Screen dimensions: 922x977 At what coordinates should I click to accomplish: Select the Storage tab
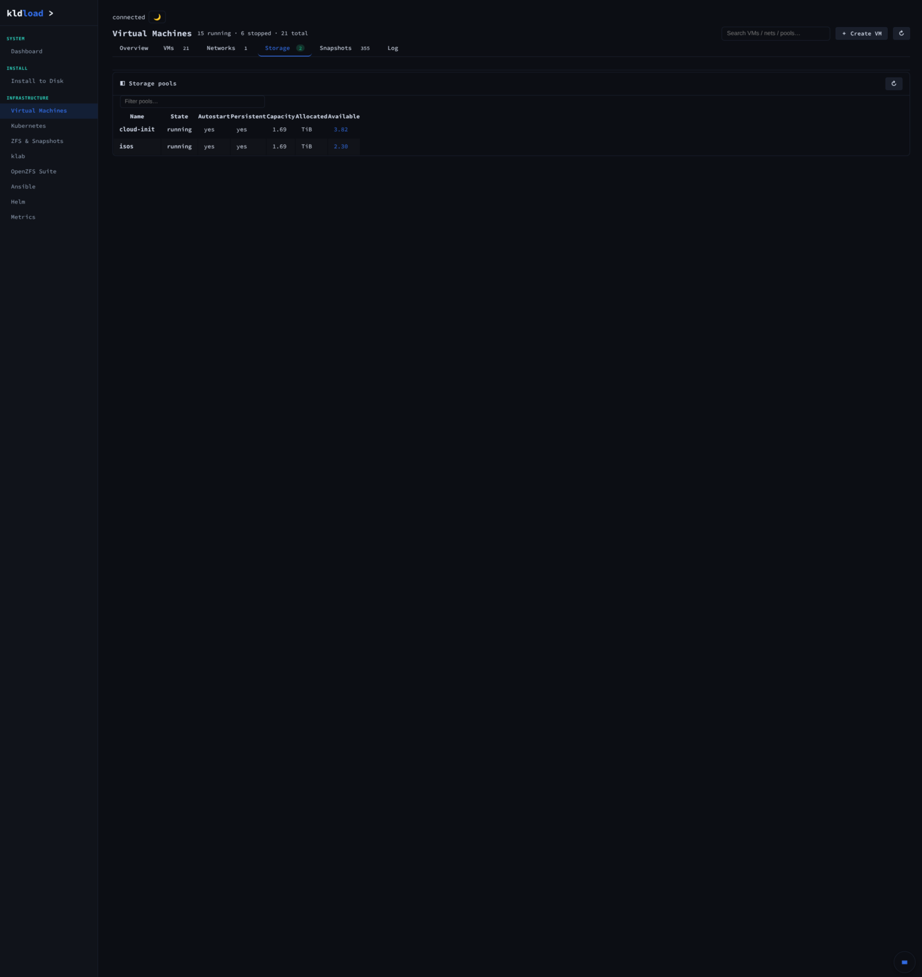(285, 48)
